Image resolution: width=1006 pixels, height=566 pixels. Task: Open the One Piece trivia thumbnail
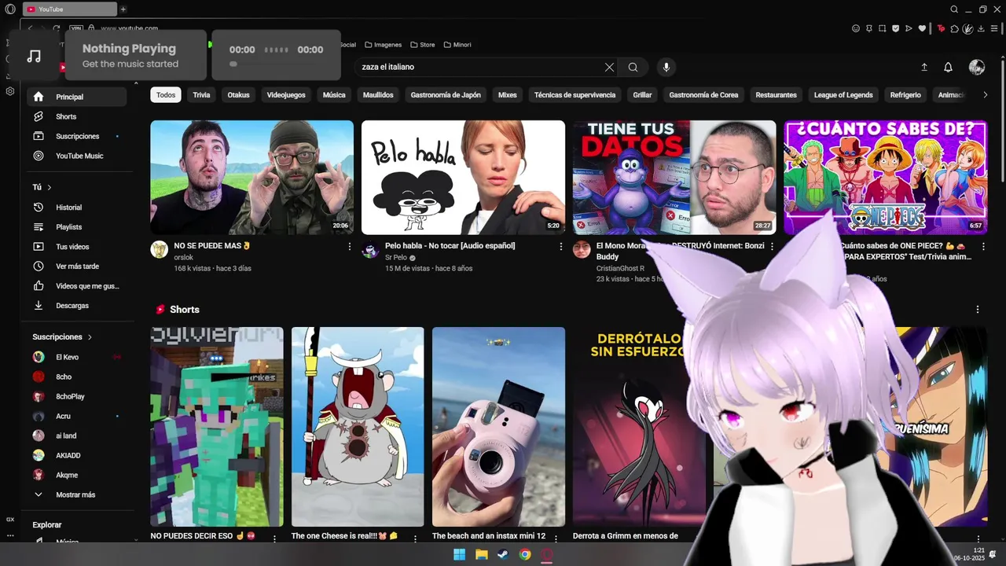(x=885, y=177)
